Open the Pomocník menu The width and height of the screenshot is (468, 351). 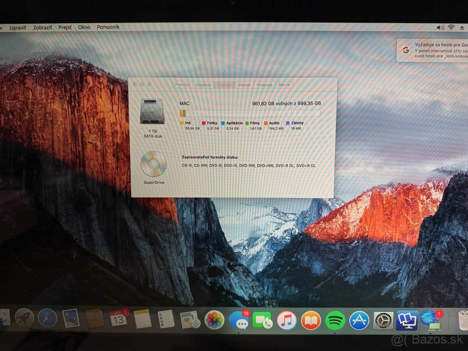click(x=108, y=27)
